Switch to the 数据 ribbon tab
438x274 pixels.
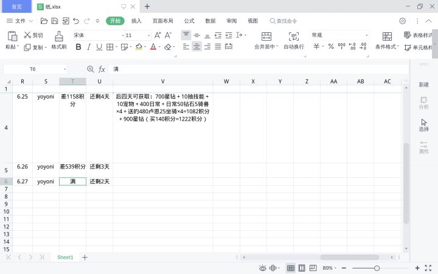pyautogui.click(x=210, y=21)
